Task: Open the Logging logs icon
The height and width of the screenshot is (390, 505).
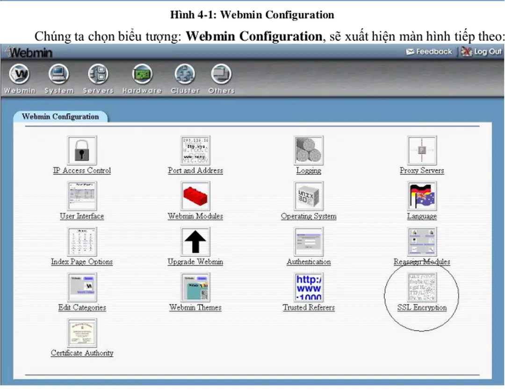Action: click(309, 151)
